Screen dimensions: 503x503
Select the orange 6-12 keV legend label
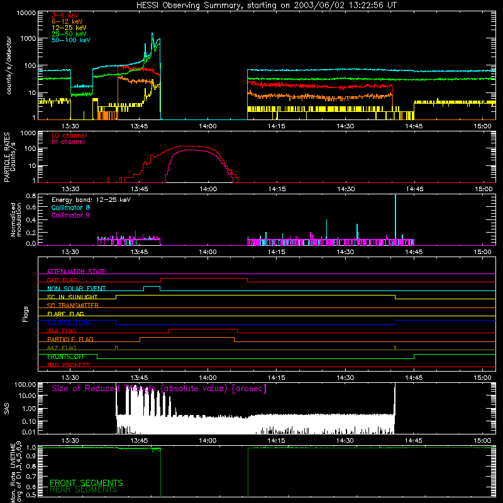click(x=67, y=21)
